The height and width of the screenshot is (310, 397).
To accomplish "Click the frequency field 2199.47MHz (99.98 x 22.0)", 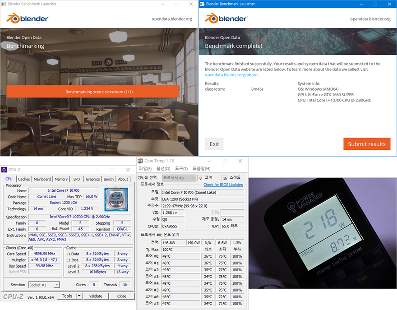I will click(203, 206).
